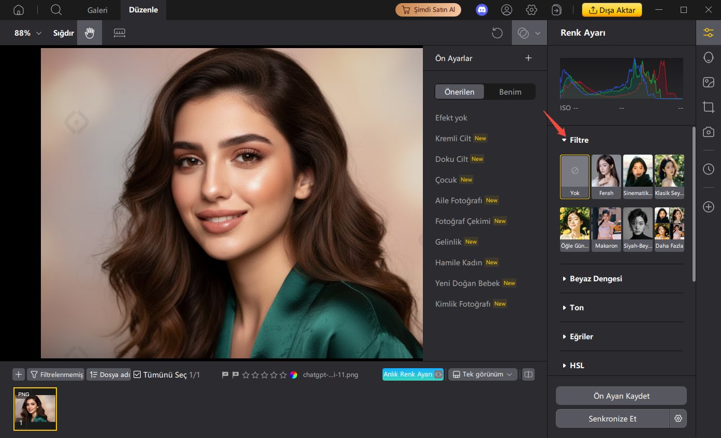Toggle split view with the panel icon
Viewport: 721px width, 438px height.
tap(527, 374)
